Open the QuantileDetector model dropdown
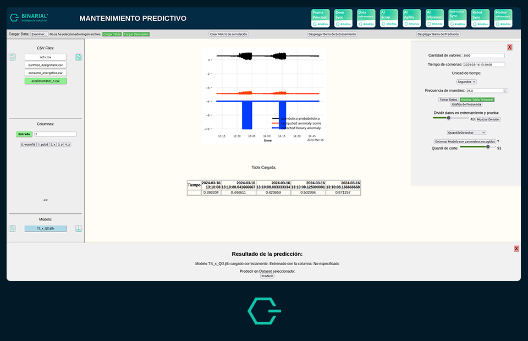The image size is (528, 341). pyautogui.click(x=466, y=133)
